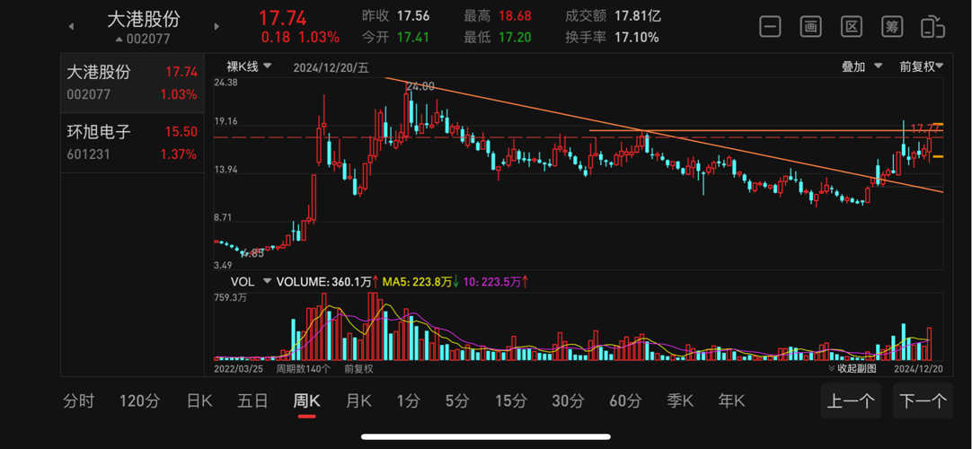Go to next stock with right arrow

pos(216,27)
